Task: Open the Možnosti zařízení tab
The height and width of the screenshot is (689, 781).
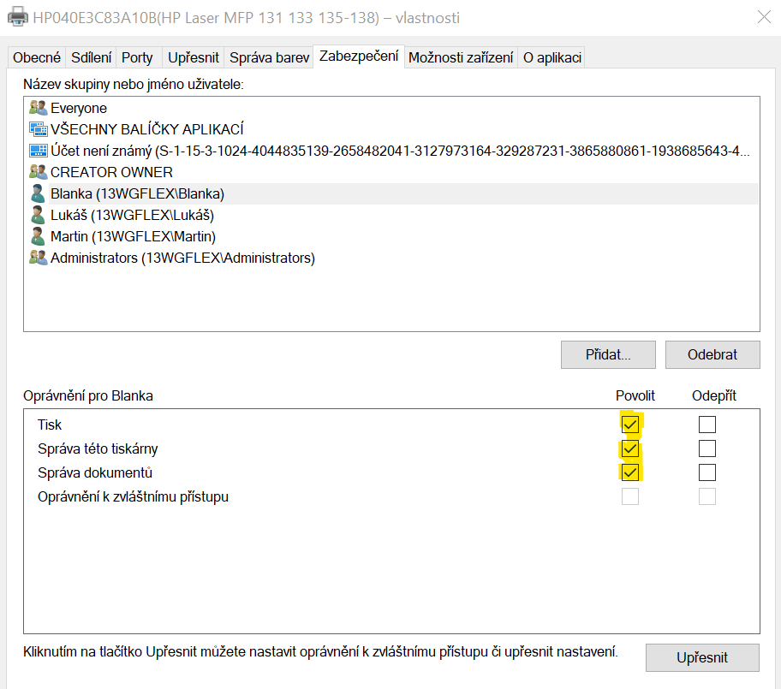Action: [461, 57]
